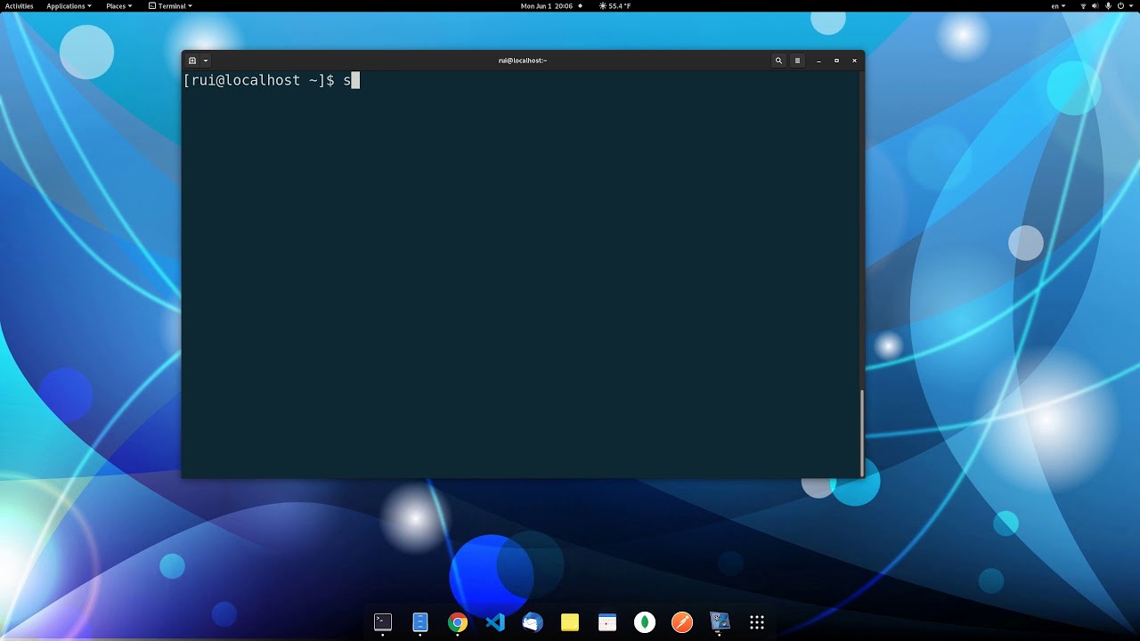The width and height of the screenshot is (1140, 641).
Task: Open the Activities overview
Action: (x=20, y=6)
